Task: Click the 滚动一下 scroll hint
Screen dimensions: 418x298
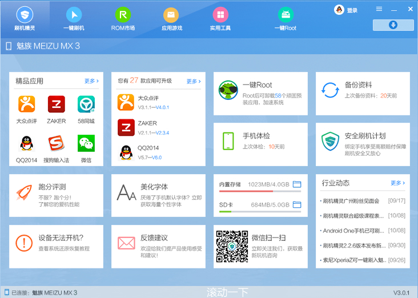Action: click(227, 293)
